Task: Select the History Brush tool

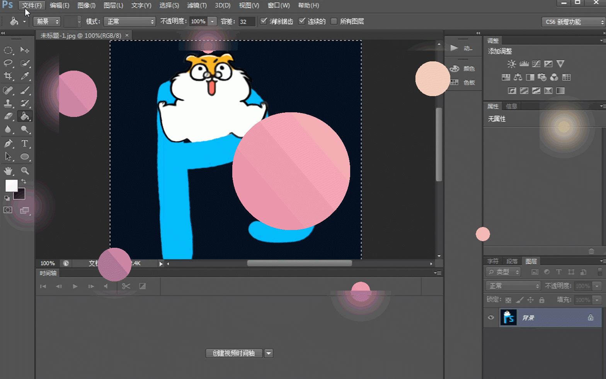Action: pos(25,103)
